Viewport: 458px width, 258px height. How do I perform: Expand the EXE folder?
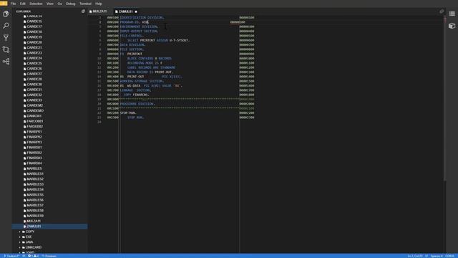pos(29,237)
